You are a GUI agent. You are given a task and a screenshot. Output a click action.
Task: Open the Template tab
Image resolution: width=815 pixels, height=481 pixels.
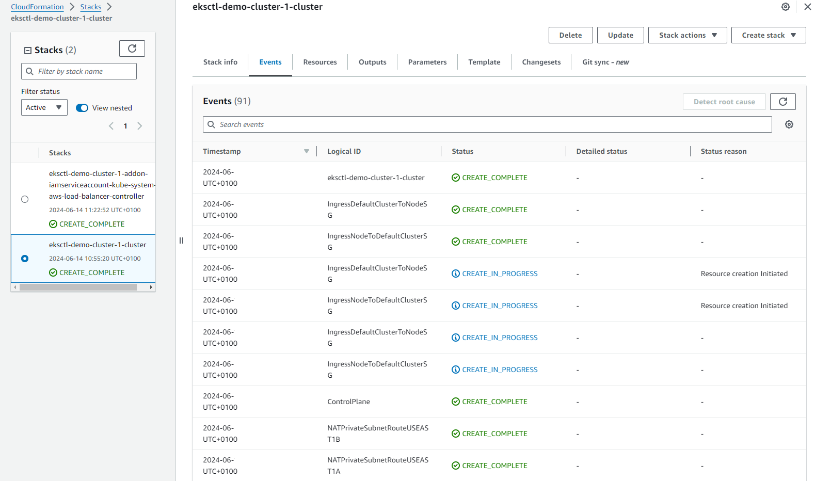(x=484, y=62)
